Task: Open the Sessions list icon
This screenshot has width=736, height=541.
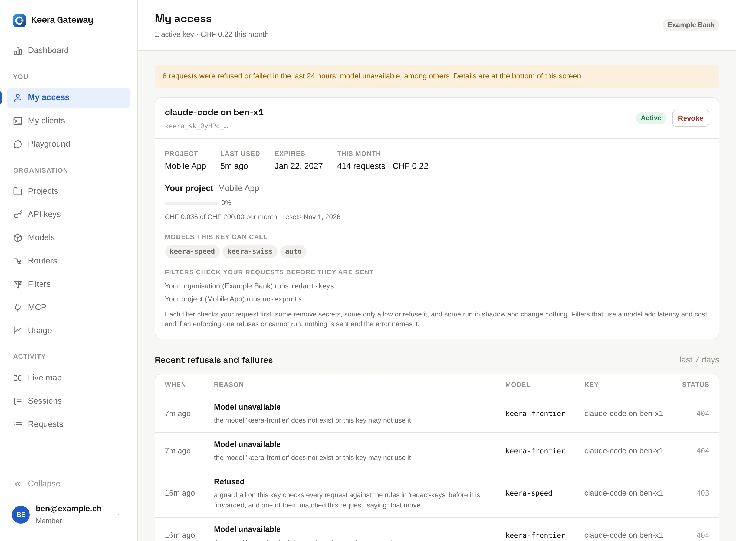Action: point(18,401)
